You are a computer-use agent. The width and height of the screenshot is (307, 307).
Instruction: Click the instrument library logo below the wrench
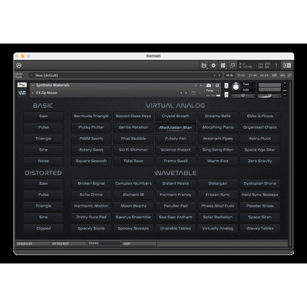(22, 93)
